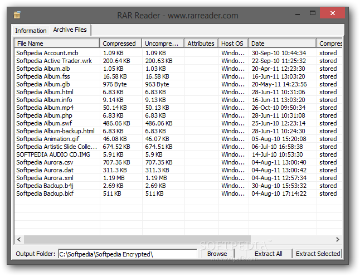Select file Softpedia Aurora.dat

45,170
